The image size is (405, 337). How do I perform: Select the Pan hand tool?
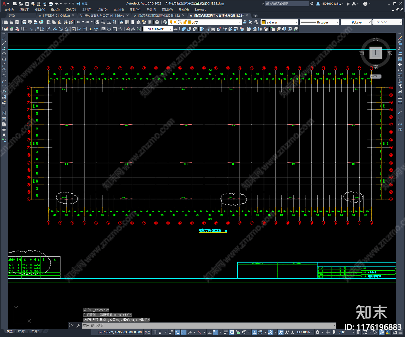(x=97, y=22)
